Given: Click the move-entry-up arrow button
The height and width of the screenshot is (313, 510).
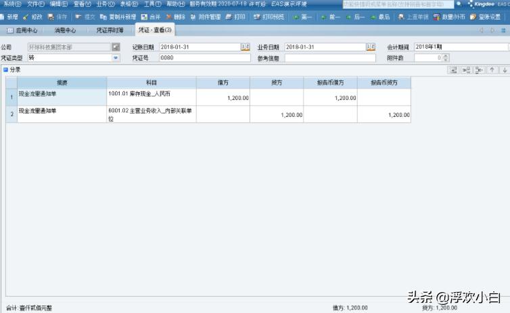Looking at the screenshot, I should click(492, 70).
